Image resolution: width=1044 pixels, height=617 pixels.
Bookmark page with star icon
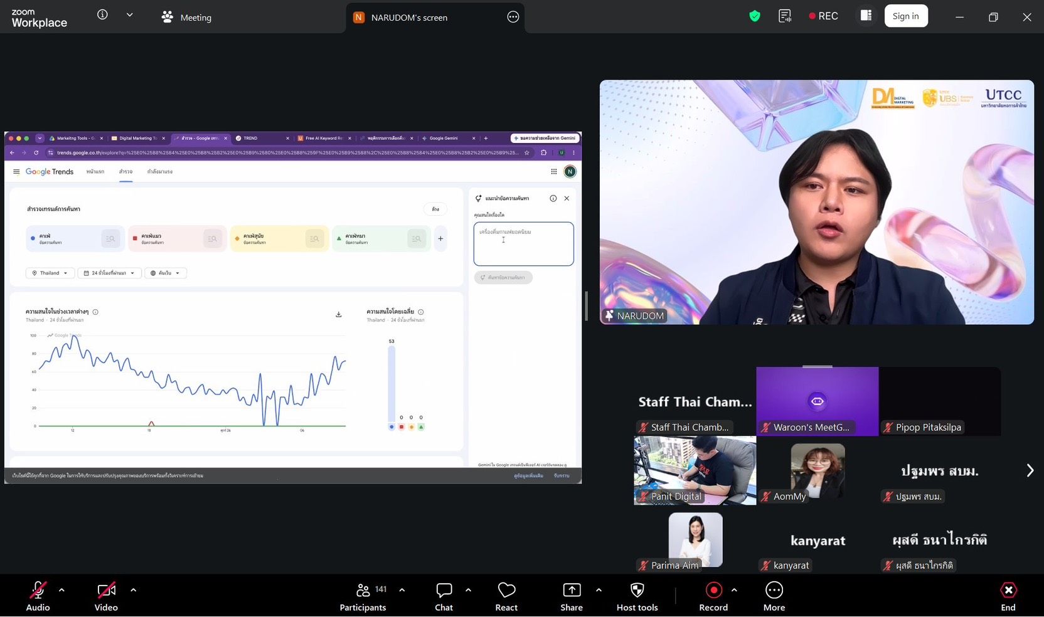point(527,152)
